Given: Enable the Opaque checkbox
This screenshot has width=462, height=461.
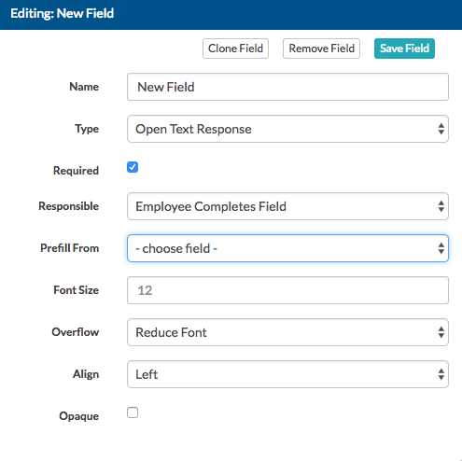Looking at the screenshot, I should click(x=133, y=412).
